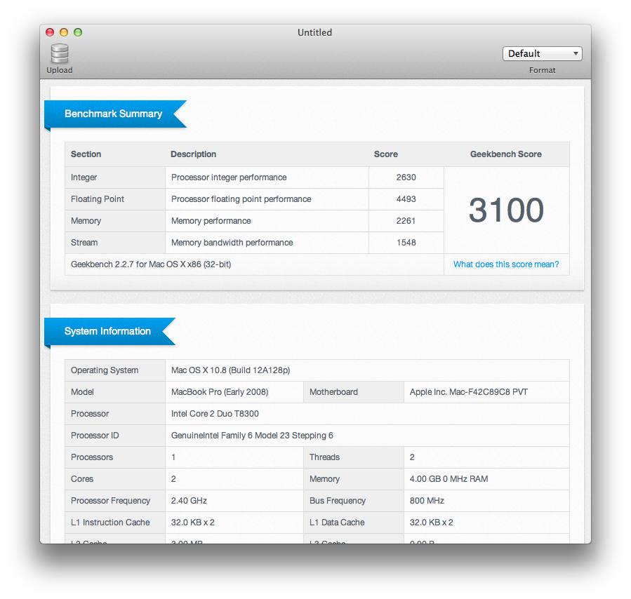Screen dimensions: 631x599
Task: Select the Intel Core 2 Duo T8300 value
Action: click(215, 414)
